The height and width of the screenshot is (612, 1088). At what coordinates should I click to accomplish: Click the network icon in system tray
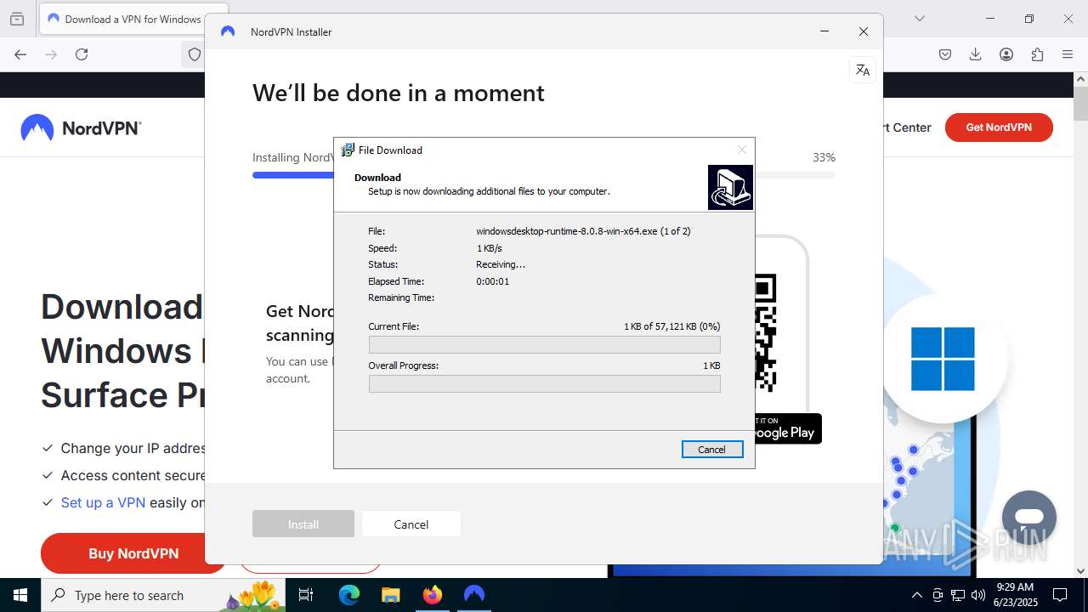coord(958,595)
